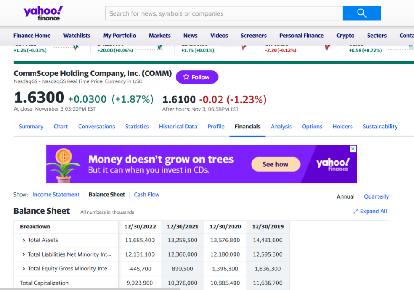The image size is (414, 290).
Task: Open the Videos menu item
Action: (x=219, y=36)
